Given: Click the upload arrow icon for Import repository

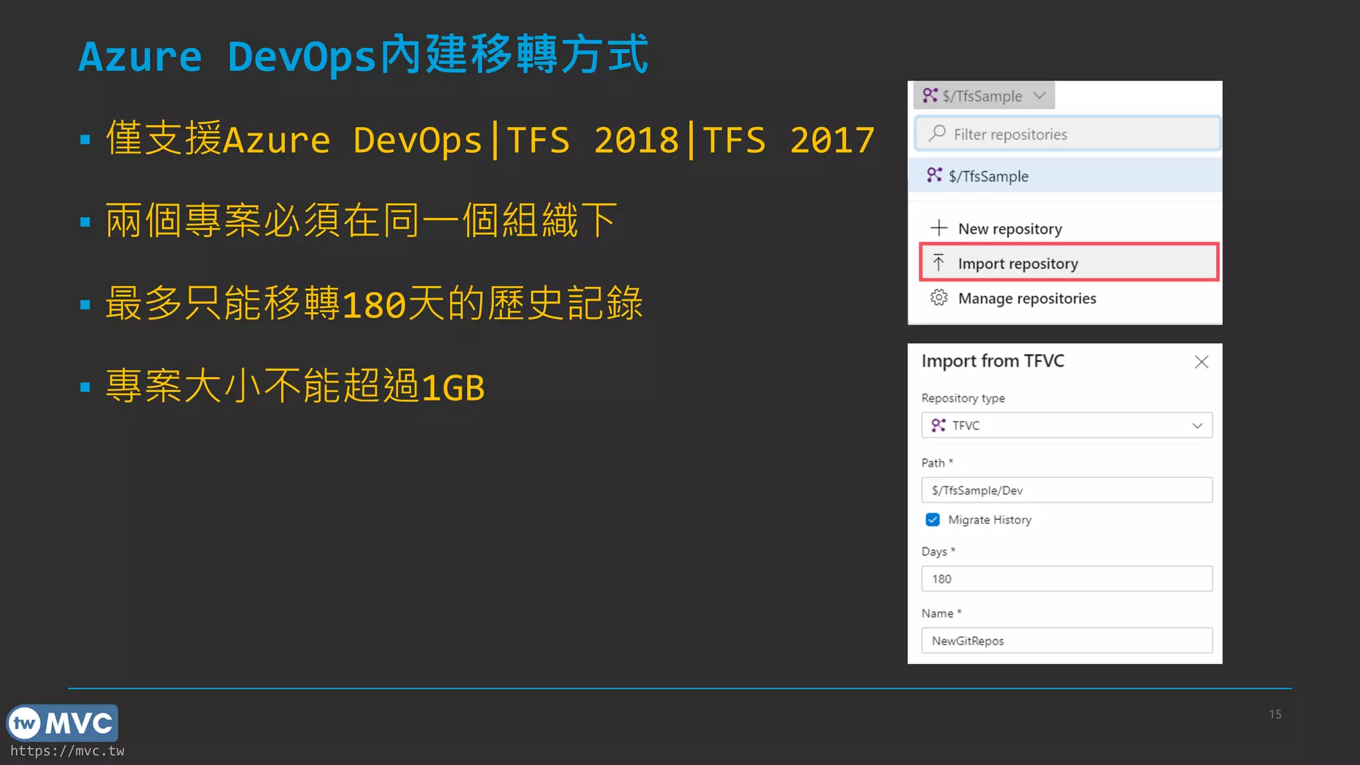Looking at the screenshot, I should point(938,262).
